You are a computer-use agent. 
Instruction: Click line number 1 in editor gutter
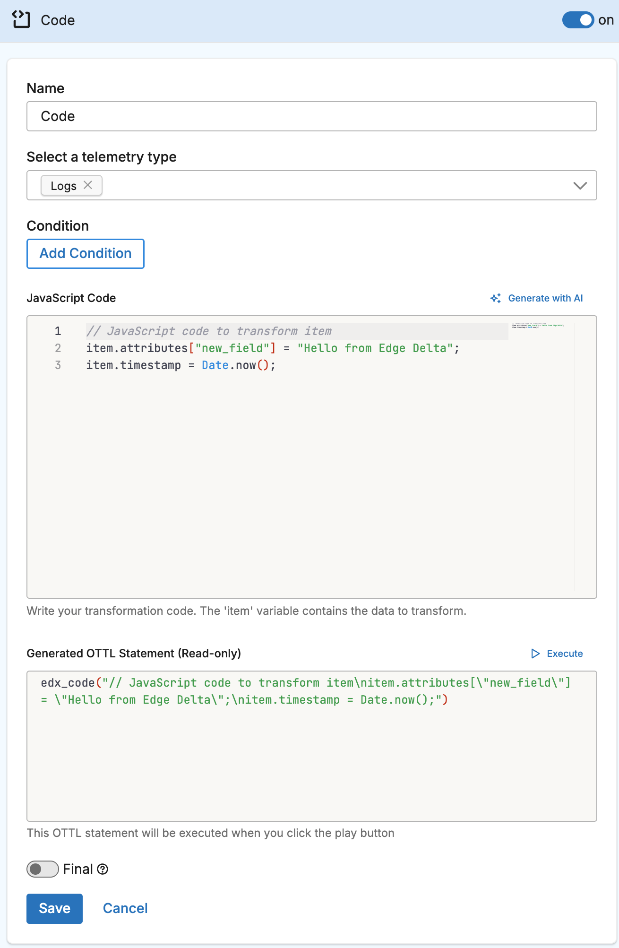point(58,331)
